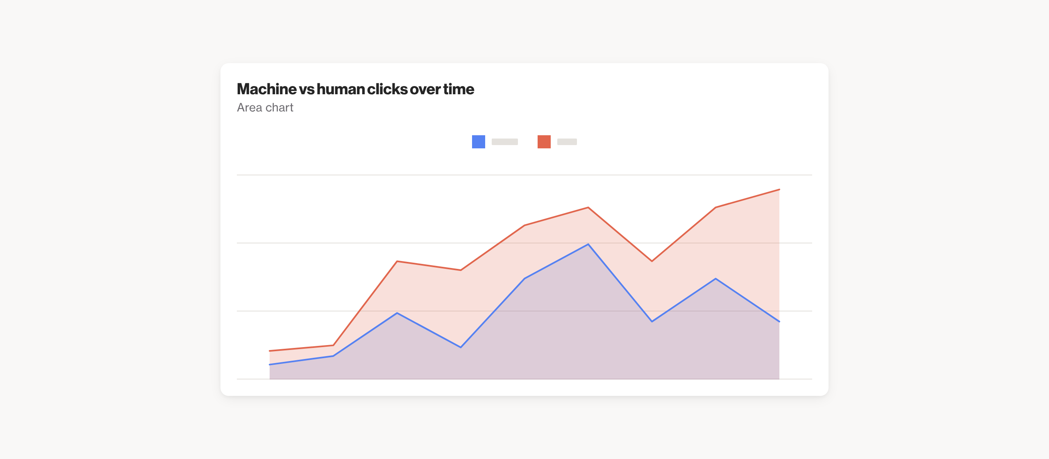Viewport: 1049px width, 459px height.
Task: Click the red line vertex before its middle peak
Action: (x=524, y=225)
